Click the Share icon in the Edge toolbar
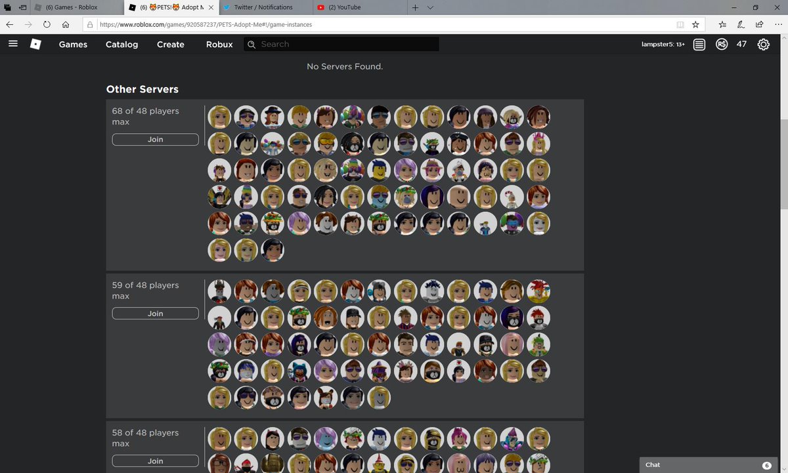Image resolution: width=788 pixels, height=473 pixels. click(x=759, y=24)
